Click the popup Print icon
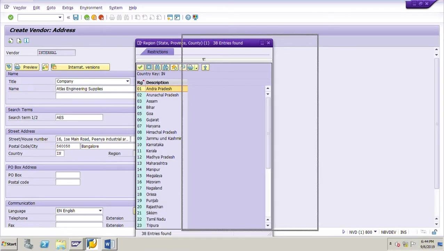The height and width of the screenshot is (251, 444). (x=190, y=67)
